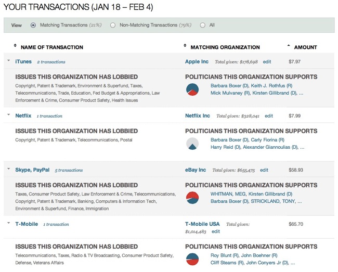
Task: Open Barbara Boxer link under eBay Inc
Action: [x=229, y=201]
